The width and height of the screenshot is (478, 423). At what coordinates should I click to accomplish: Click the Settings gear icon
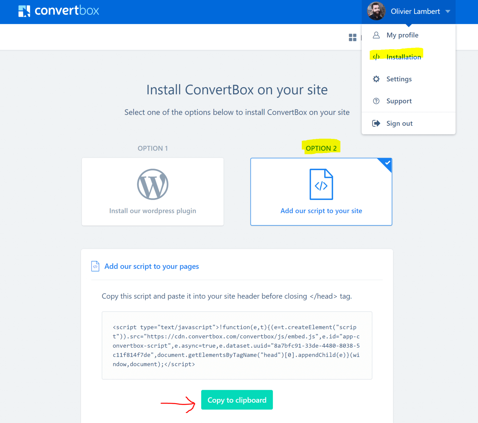click(x=376, y=79)
